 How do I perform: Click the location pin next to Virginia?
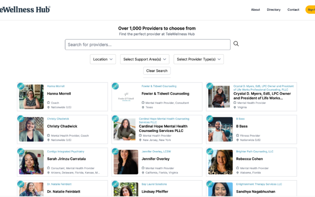point(235,107)
